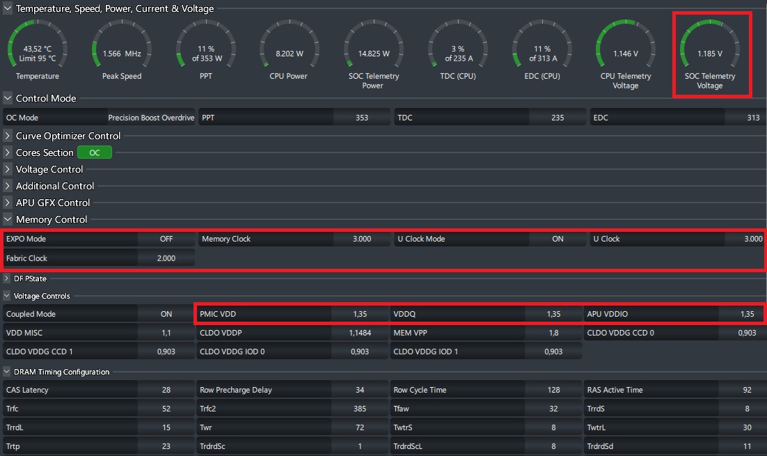The image size is (767, 456).
Task: Toggle the EXPO Mode OFF value
Action: tap(166, 239)
